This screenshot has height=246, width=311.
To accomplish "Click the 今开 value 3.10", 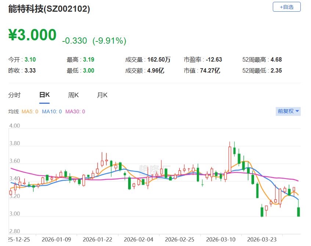I will pos(30,60).
